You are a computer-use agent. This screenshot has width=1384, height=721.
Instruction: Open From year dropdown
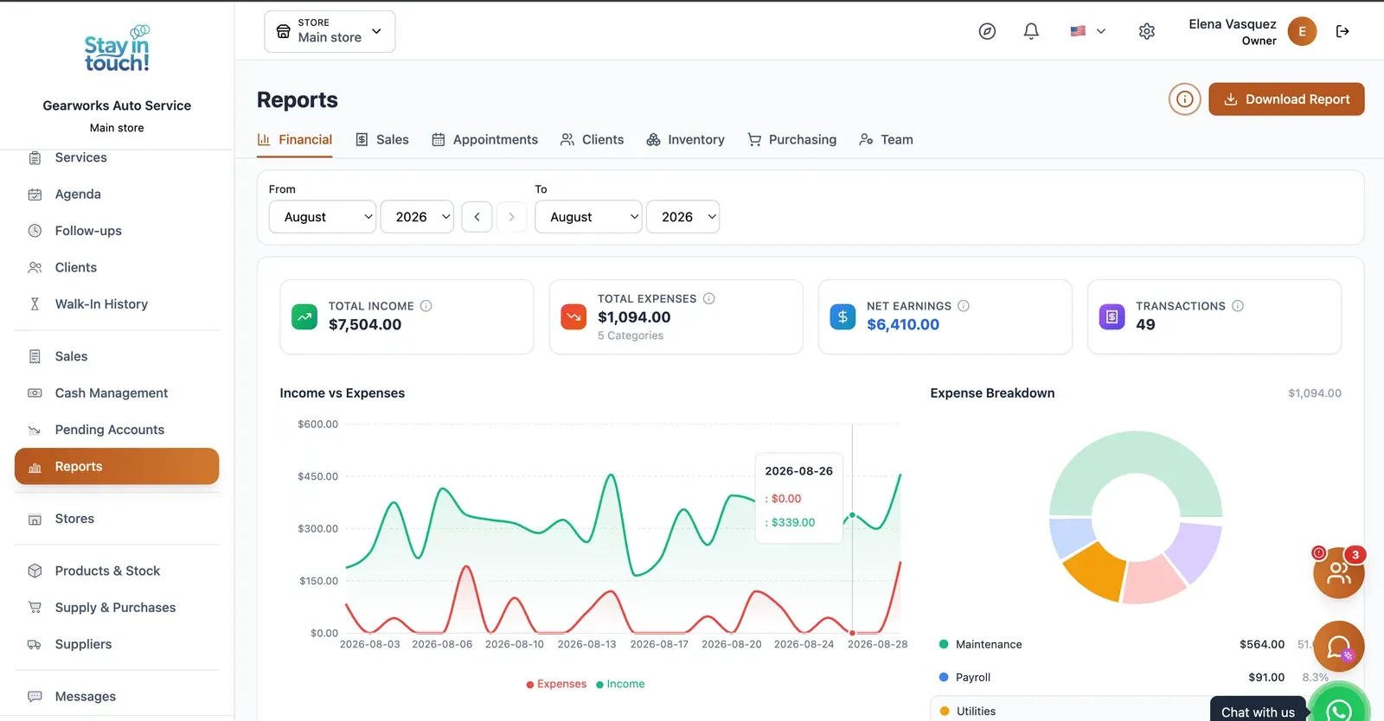click(x=417, y=217)
